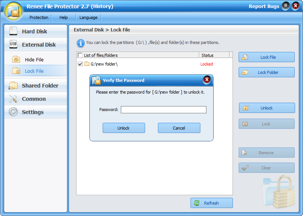Click the Status column header

[208, 55]
